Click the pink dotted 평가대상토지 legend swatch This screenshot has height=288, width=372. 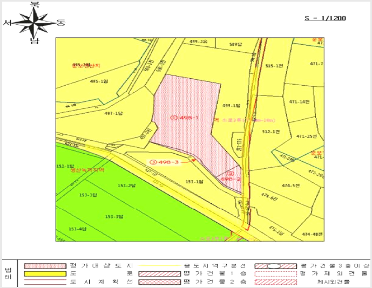click(45, 266)
